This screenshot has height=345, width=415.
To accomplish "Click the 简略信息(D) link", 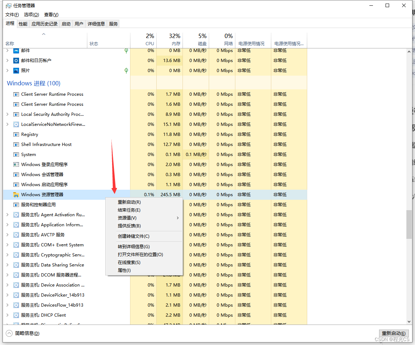I will tap(27, 334).
